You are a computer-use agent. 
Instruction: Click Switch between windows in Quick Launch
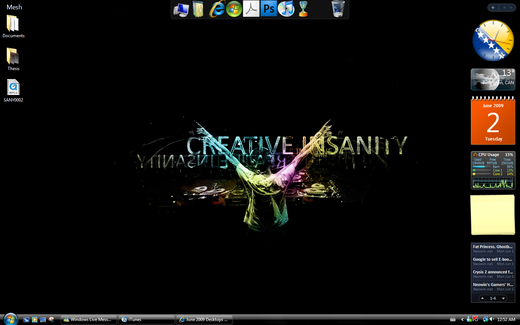point(26,320)
